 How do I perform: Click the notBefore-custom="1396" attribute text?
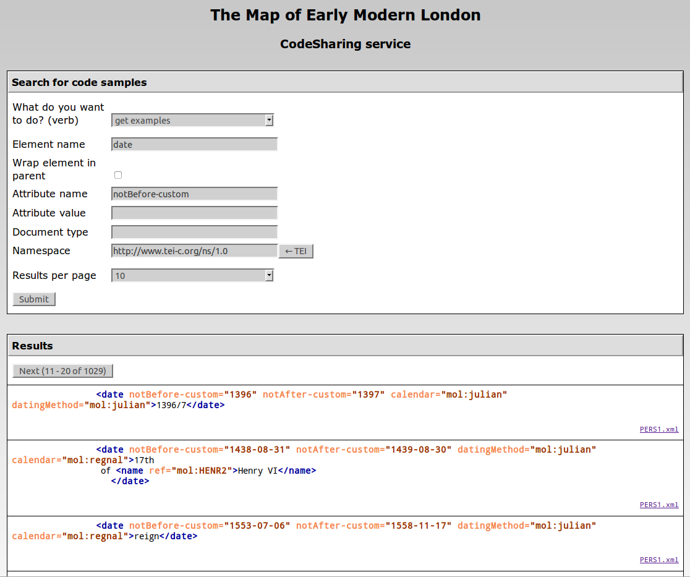point(193,395)
